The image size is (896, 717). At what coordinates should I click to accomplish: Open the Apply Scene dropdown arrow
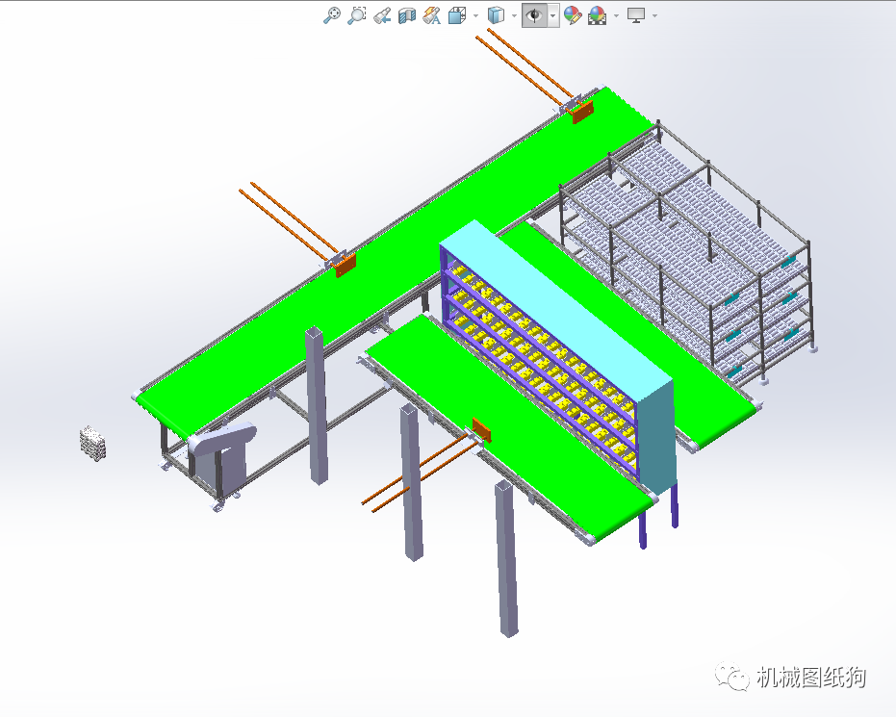[616, 16]
